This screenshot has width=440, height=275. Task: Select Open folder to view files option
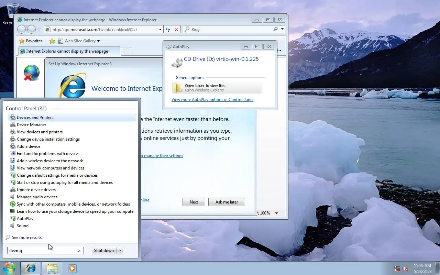(x=217, y=88)
